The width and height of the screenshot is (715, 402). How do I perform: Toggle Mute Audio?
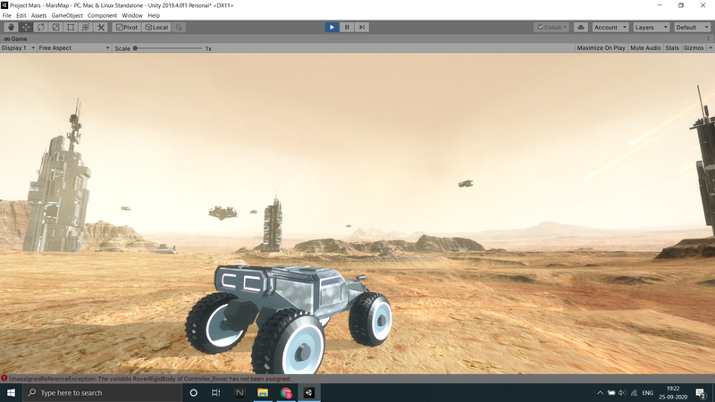[x=645, y=48]
